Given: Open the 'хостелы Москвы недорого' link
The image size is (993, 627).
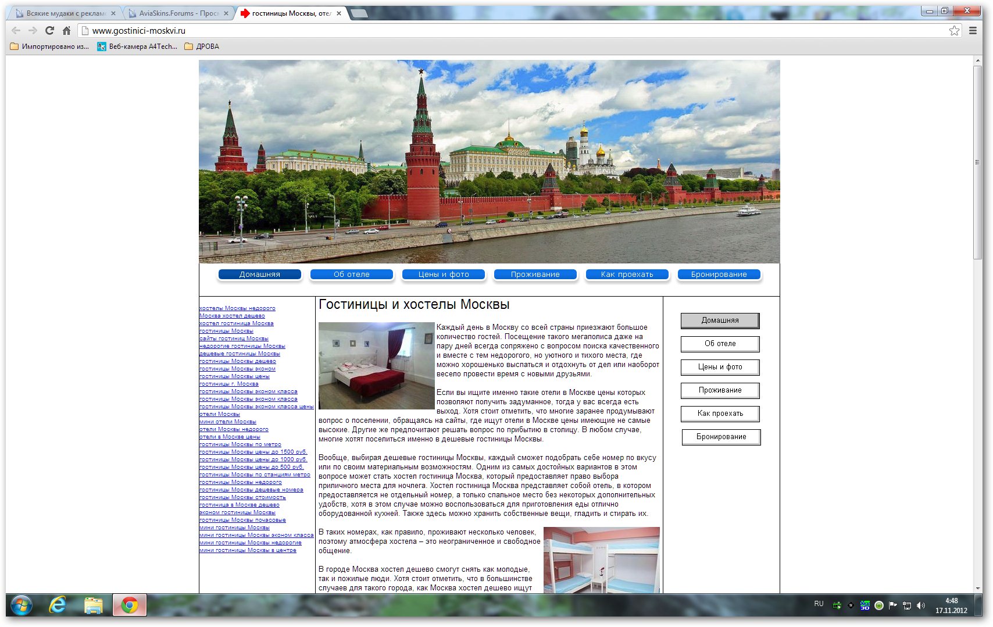Looking at the screenshot, I should (237, 308).
